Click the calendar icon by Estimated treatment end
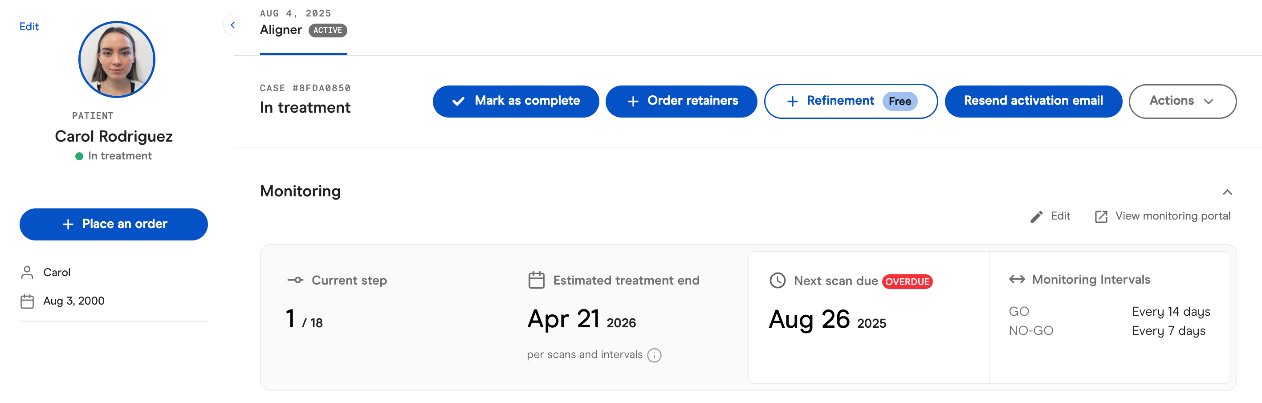This screenshot has width=1262, height=403. [x=537, y=280]
